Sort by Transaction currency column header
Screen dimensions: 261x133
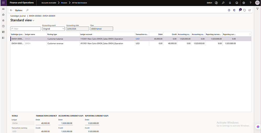pos(142,34)
